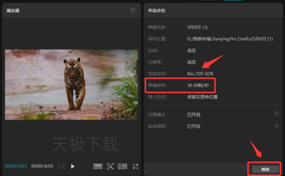Click the 代理模式 已开启 status
This screenshot has height=176, width=285.
pyautogui.click(x=194, y=115)
